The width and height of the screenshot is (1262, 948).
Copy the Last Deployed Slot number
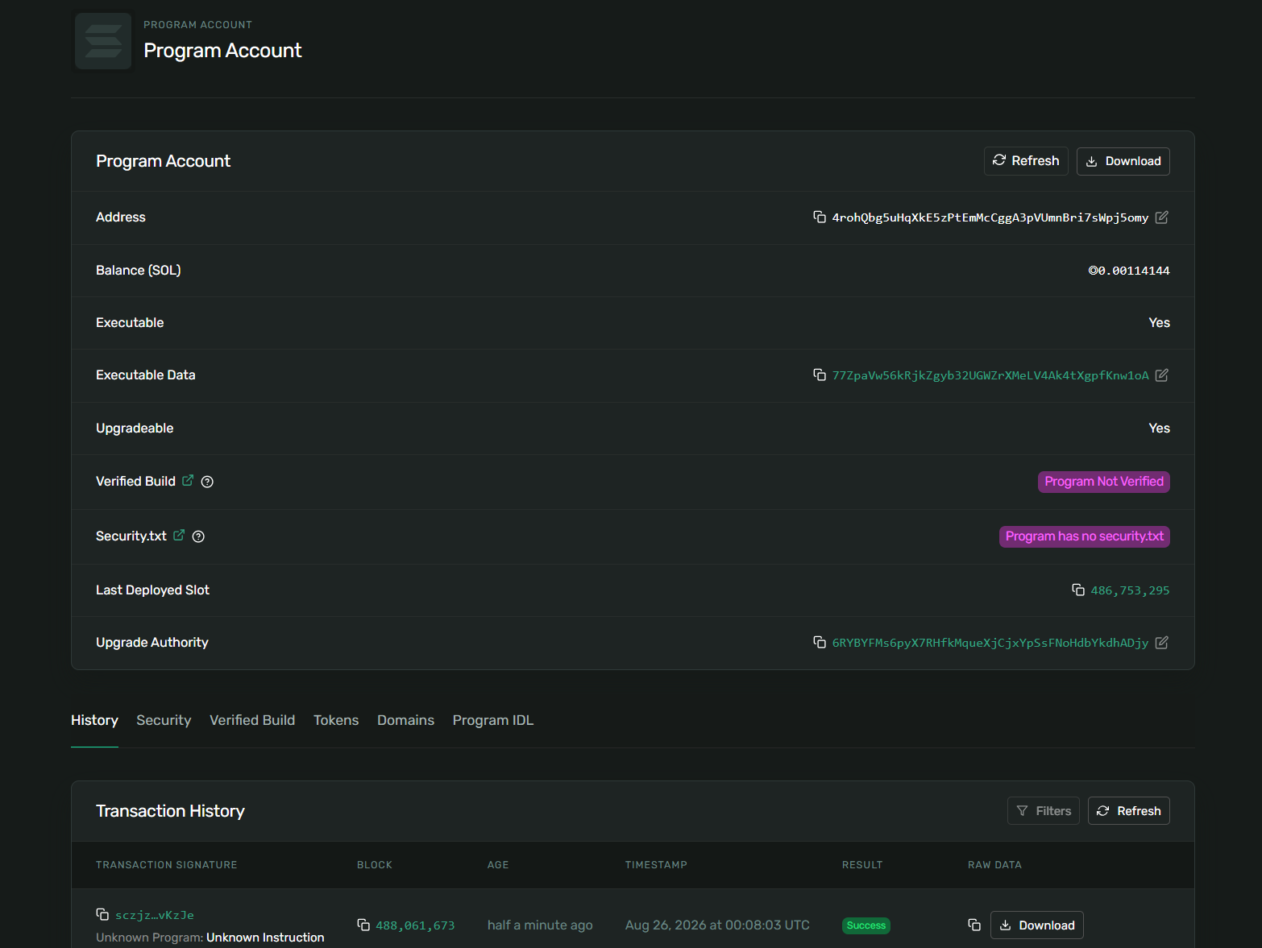point(1078,590)
